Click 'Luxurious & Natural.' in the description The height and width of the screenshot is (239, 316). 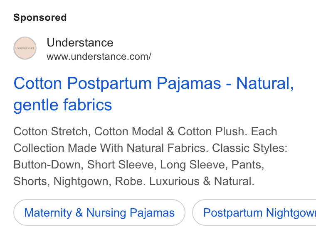pyautogui.click(x=202, y=181)
